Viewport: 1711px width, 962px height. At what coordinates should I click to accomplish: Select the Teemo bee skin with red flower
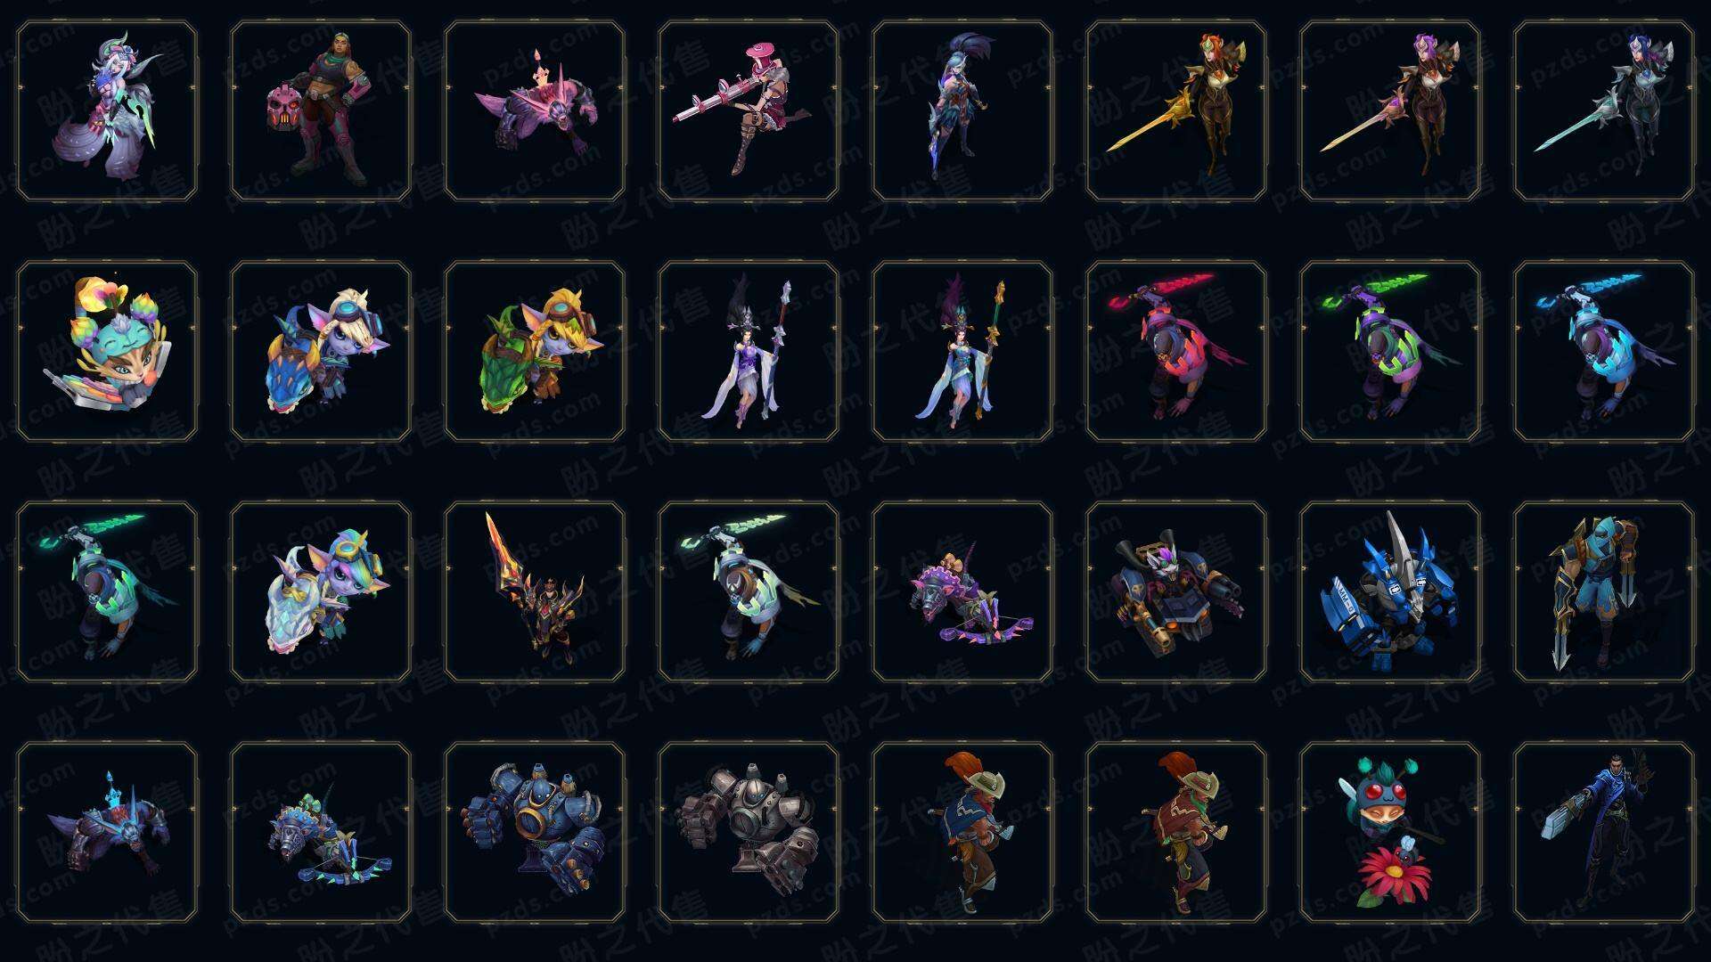point(1390,832)
